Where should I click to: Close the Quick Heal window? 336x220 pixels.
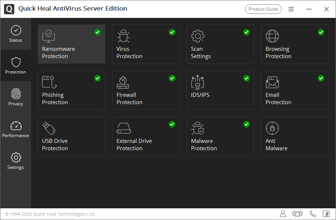click(x=327, y=9)
